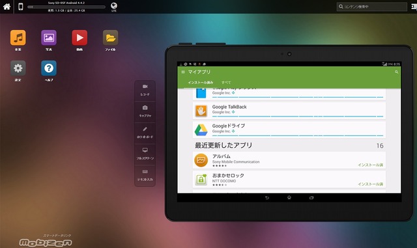Tap search icon in My Apps header
This screenshot has width=417, height=248.
396,72
